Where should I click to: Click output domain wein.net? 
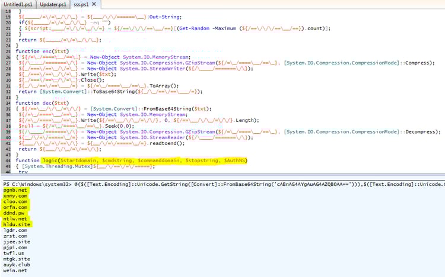tap(15, 270)
